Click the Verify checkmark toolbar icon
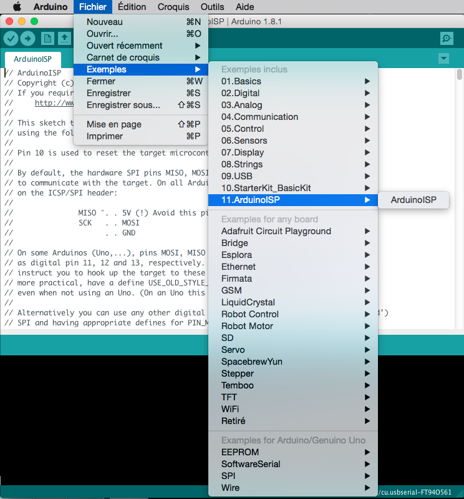Viewport: 464px width, 499px height. 11,39
